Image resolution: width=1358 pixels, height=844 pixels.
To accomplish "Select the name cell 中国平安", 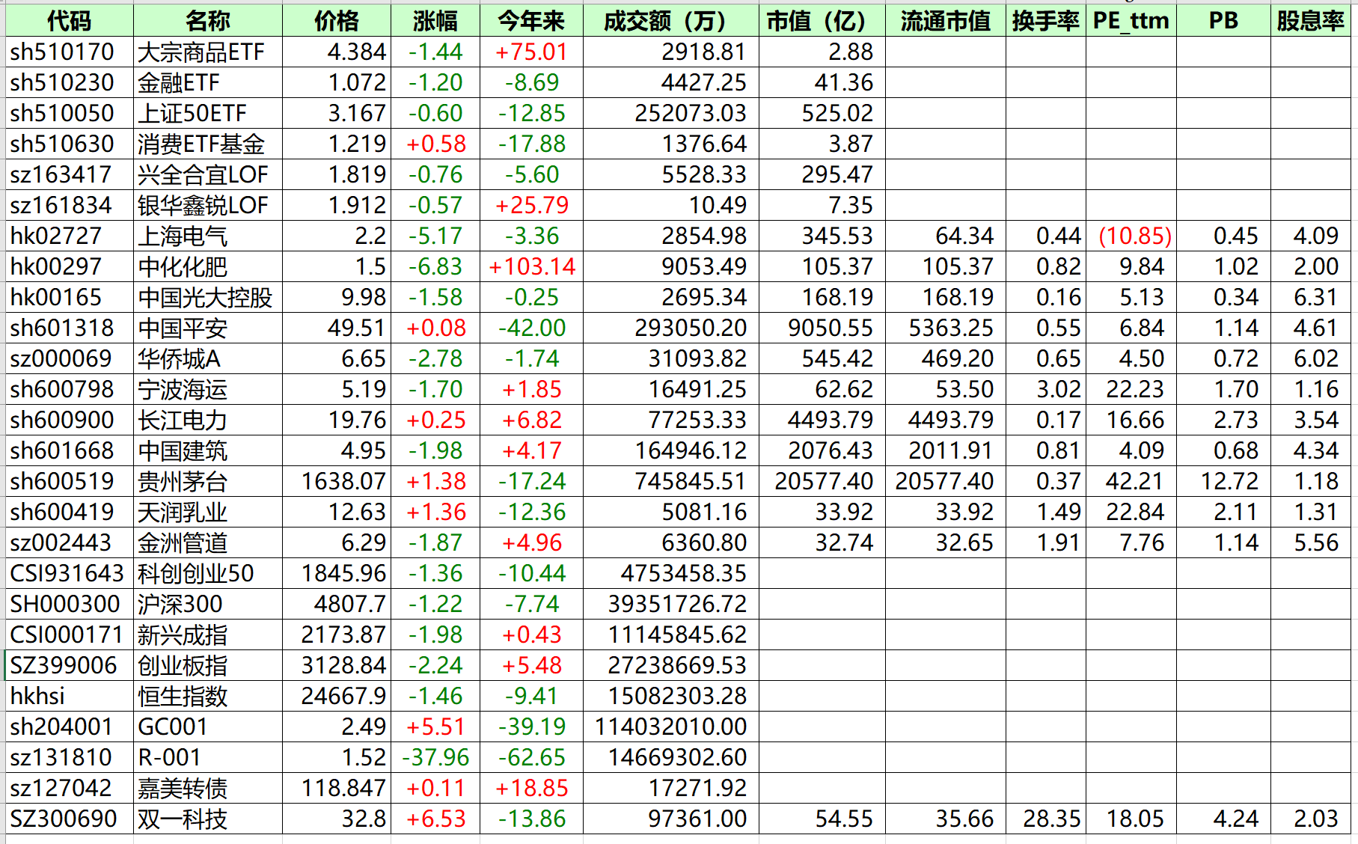I will click(x=208, y=328).
